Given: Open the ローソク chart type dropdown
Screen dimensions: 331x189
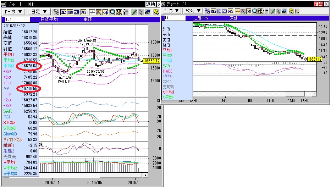Looking at the screenshot, I should pyautogui.click(x=13, y=12).
